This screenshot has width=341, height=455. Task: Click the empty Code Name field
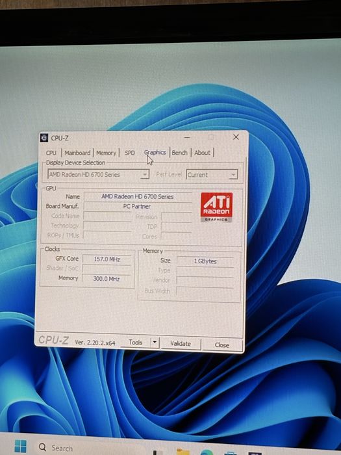pyautogui.click(x=107, y=216)
